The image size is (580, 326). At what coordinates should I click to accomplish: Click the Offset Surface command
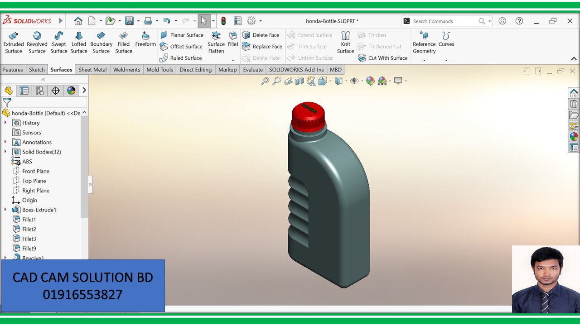[181, 46]
